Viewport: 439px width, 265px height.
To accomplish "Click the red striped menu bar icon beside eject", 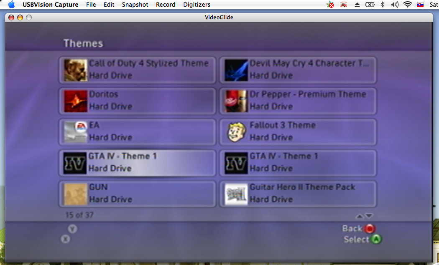I will (344, 5).
